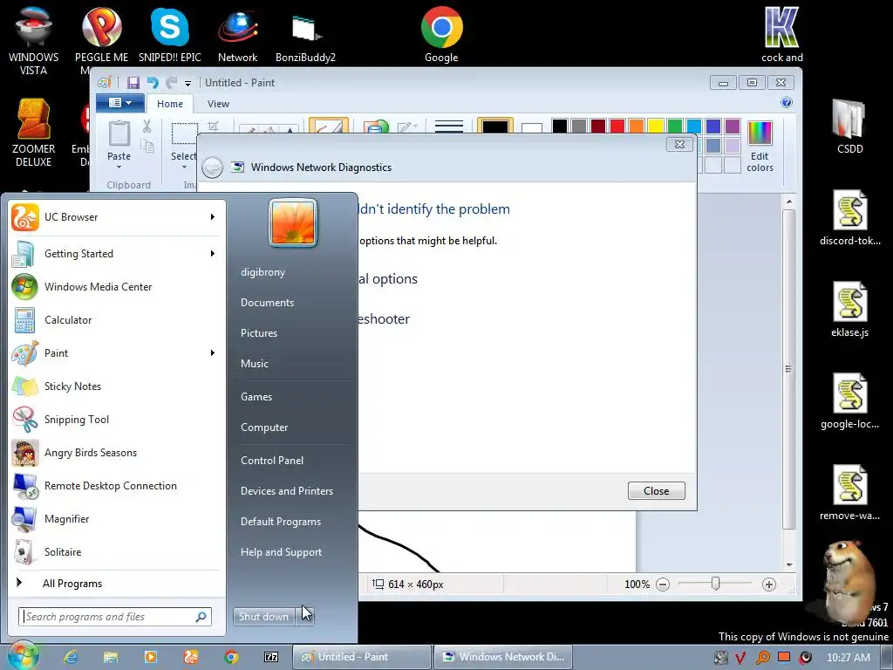Switch to the Windows Network Diagnostics taskbar button
Screen dimensions: 893x670
pos(503,657)
